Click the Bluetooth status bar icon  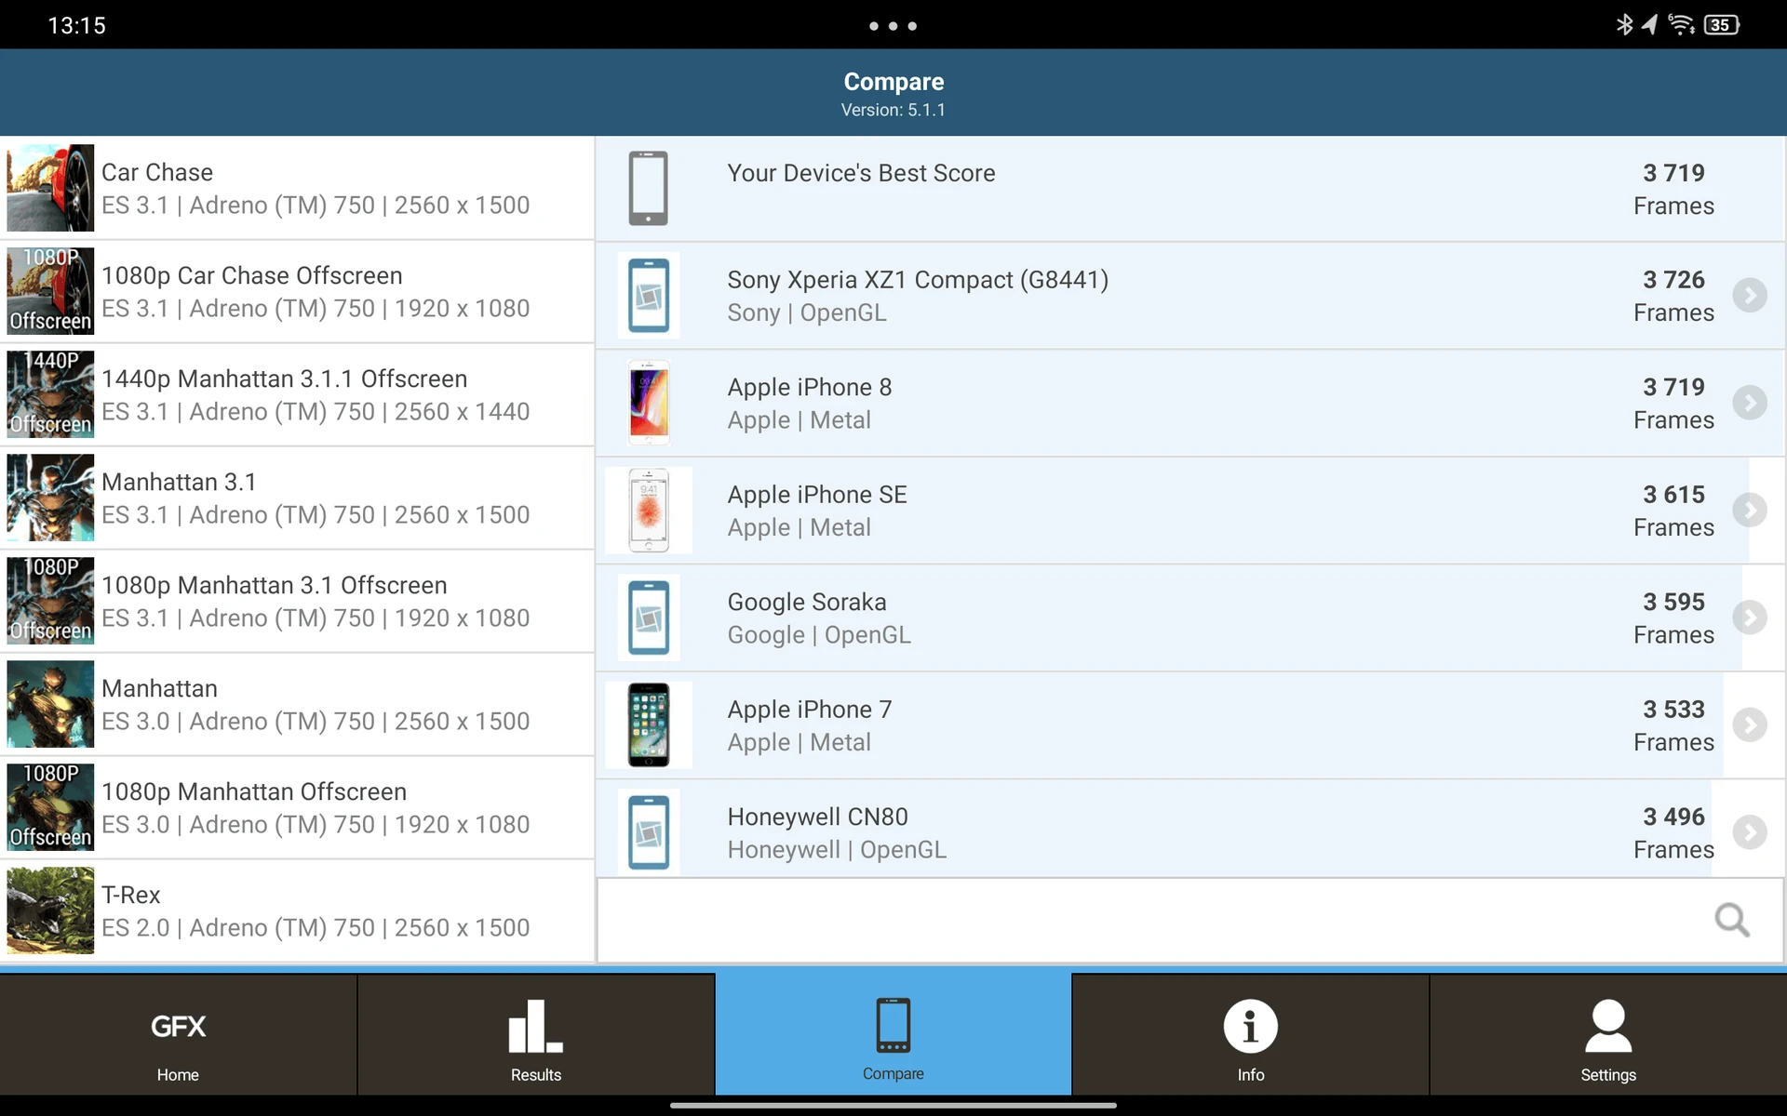pyautogui.click(x=1624, y=25)
